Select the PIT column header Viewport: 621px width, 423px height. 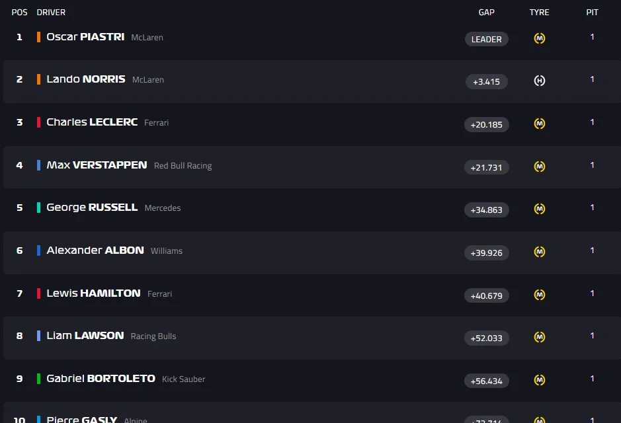coord(593,12)
